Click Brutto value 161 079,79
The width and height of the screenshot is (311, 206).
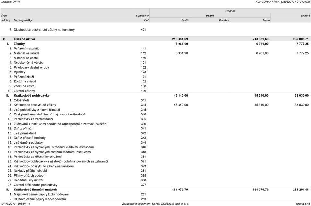click(x=180, y=190)
